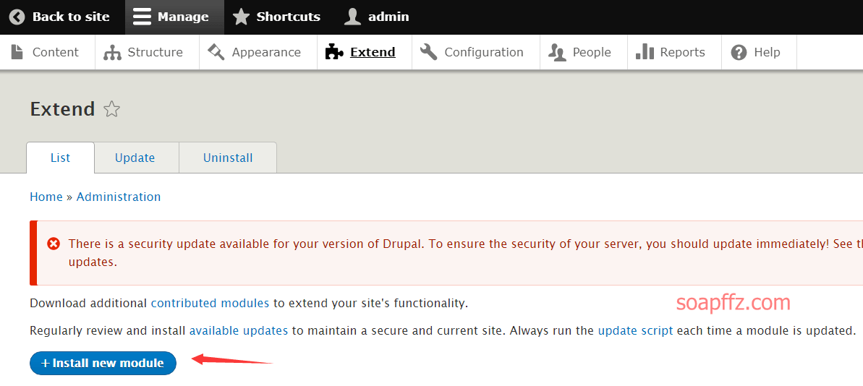Click the Back to site arrow icon
This screenshot has width=863, height=386.
[17, 17]
